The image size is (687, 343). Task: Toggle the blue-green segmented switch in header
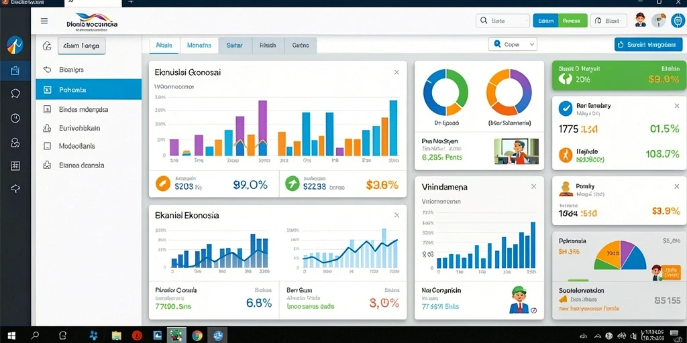pyautogui.click(x=560, y=20)
